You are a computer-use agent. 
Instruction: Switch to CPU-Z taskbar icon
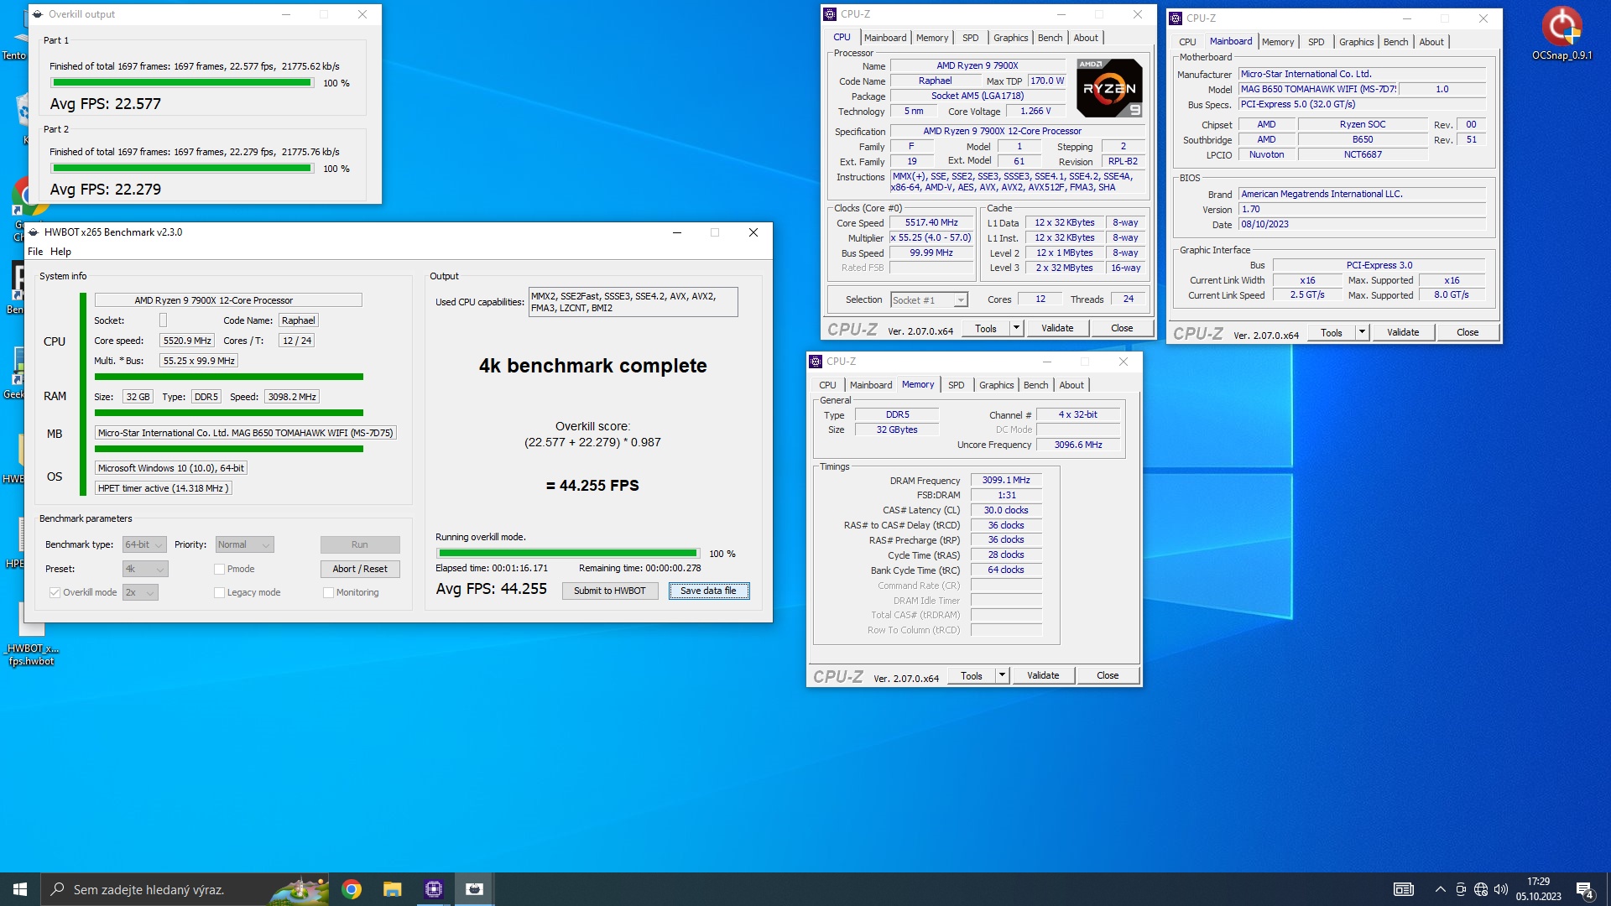point(433,889)
